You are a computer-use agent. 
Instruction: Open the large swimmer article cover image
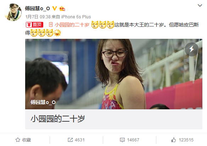(x=114, y=74)
